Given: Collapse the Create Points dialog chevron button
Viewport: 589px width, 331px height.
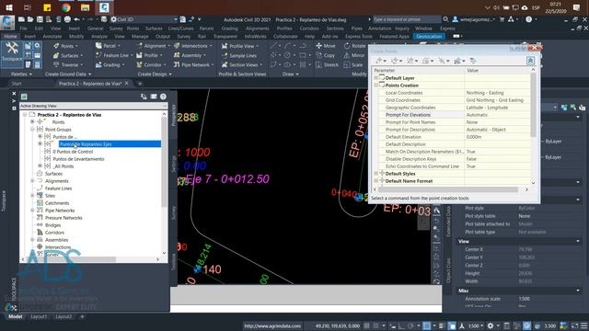Looking at the screenshot, I should (x=530, y=61).
